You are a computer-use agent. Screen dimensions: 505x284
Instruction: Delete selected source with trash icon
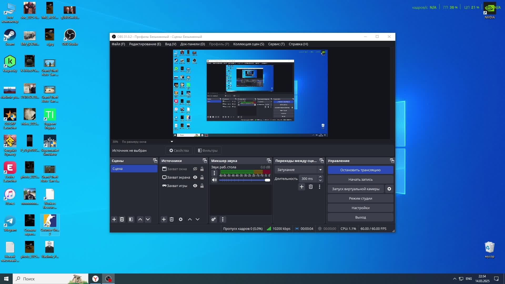pos(171,219)
